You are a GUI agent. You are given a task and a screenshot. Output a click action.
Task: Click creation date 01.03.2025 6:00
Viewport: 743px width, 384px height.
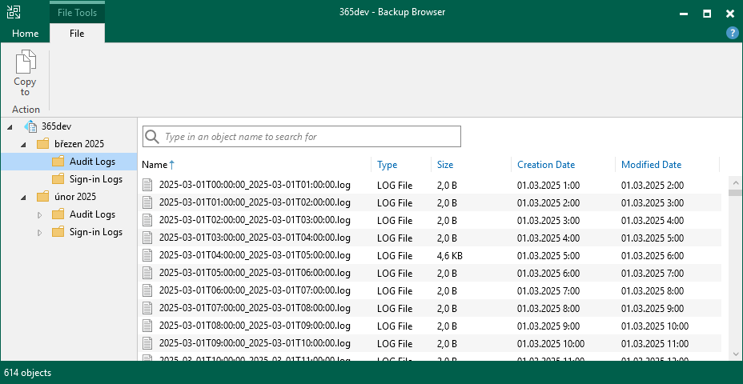coord(548,274)
